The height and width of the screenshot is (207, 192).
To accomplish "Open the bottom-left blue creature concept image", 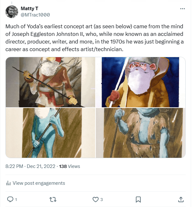I will (50, 133).
